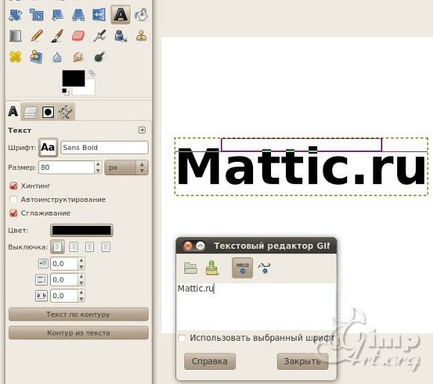Select the Flip tool
Screen dimensions: 433x384
pyautogui.click(x=99, y=15)
